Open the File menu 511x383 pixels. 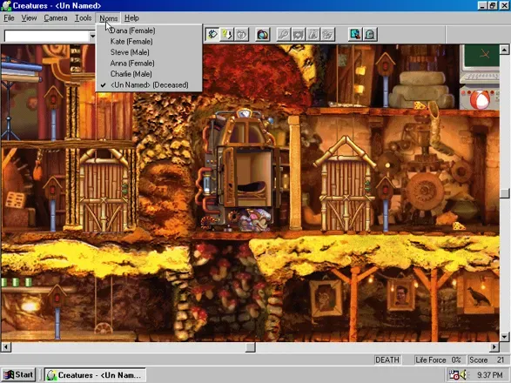[9, 18]
